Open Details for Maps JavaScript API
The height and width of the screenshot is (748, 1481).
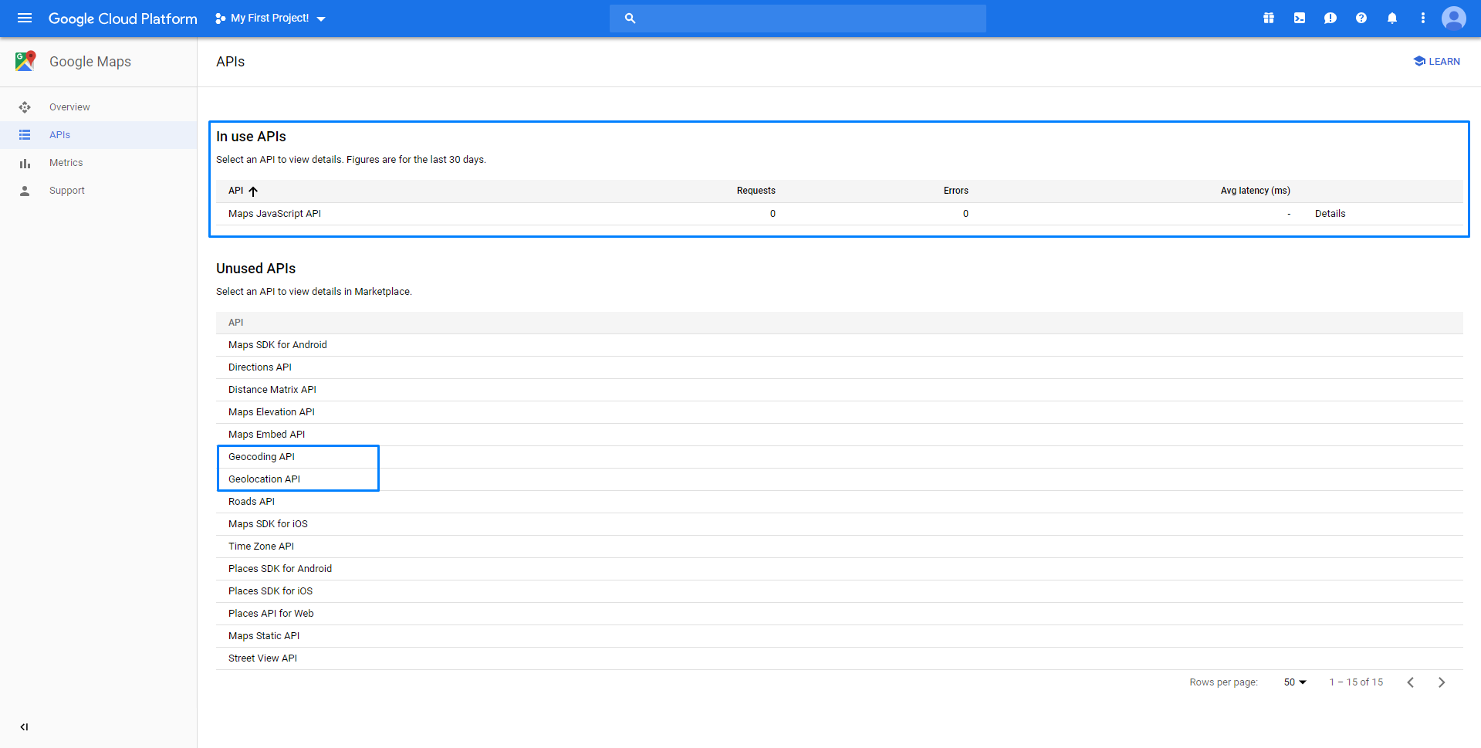(x=1330, y=214)
